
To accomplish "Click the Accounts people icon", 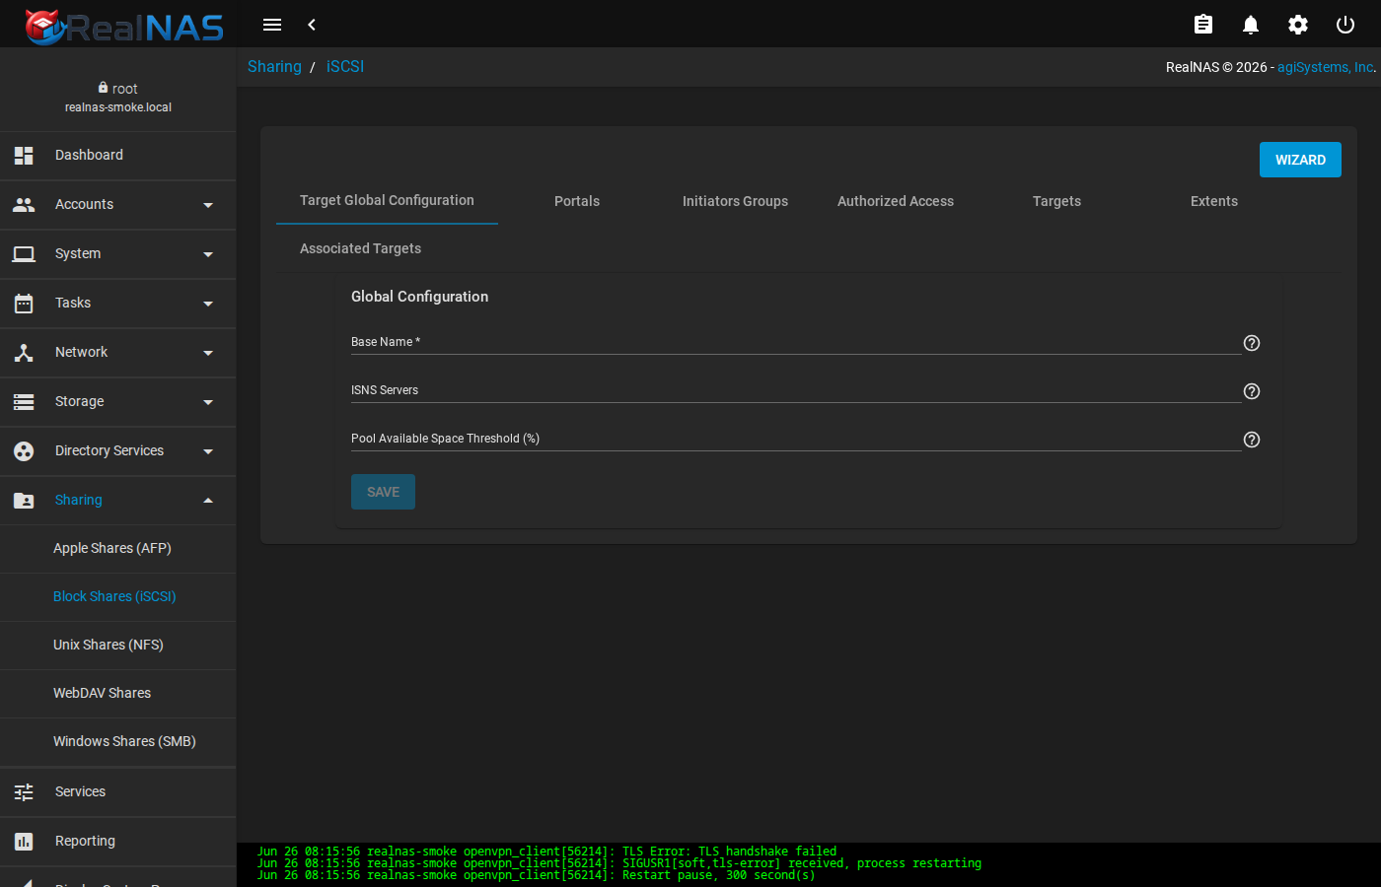I will [x=24, y=204].
